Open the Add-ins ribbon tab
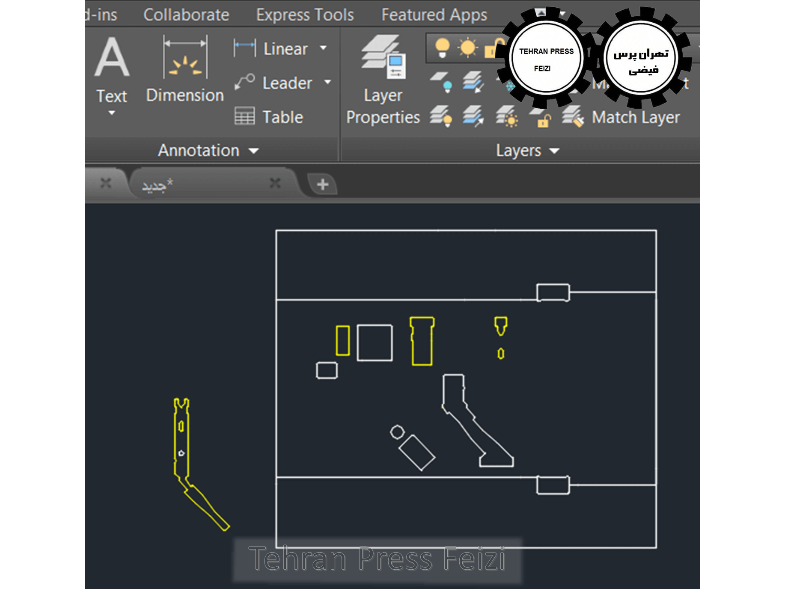 coord(102,15)
